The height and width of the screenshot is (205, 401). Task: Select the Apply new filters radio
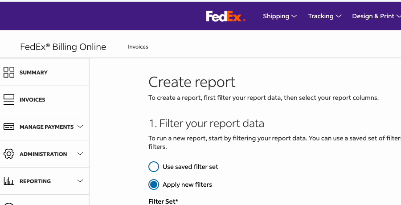[x=153, y=184]
